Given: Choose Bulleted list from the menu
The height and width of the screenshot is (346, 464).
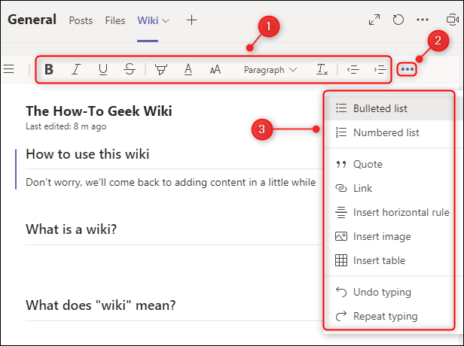Looking at the screenshot, I should coord(380,108).
